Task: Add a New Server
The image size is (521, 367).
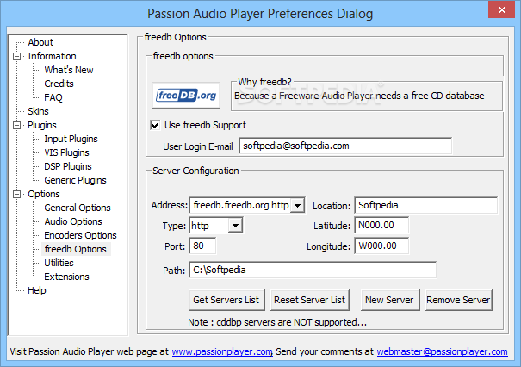Action: pyautogui.click(x=390, y=300)
